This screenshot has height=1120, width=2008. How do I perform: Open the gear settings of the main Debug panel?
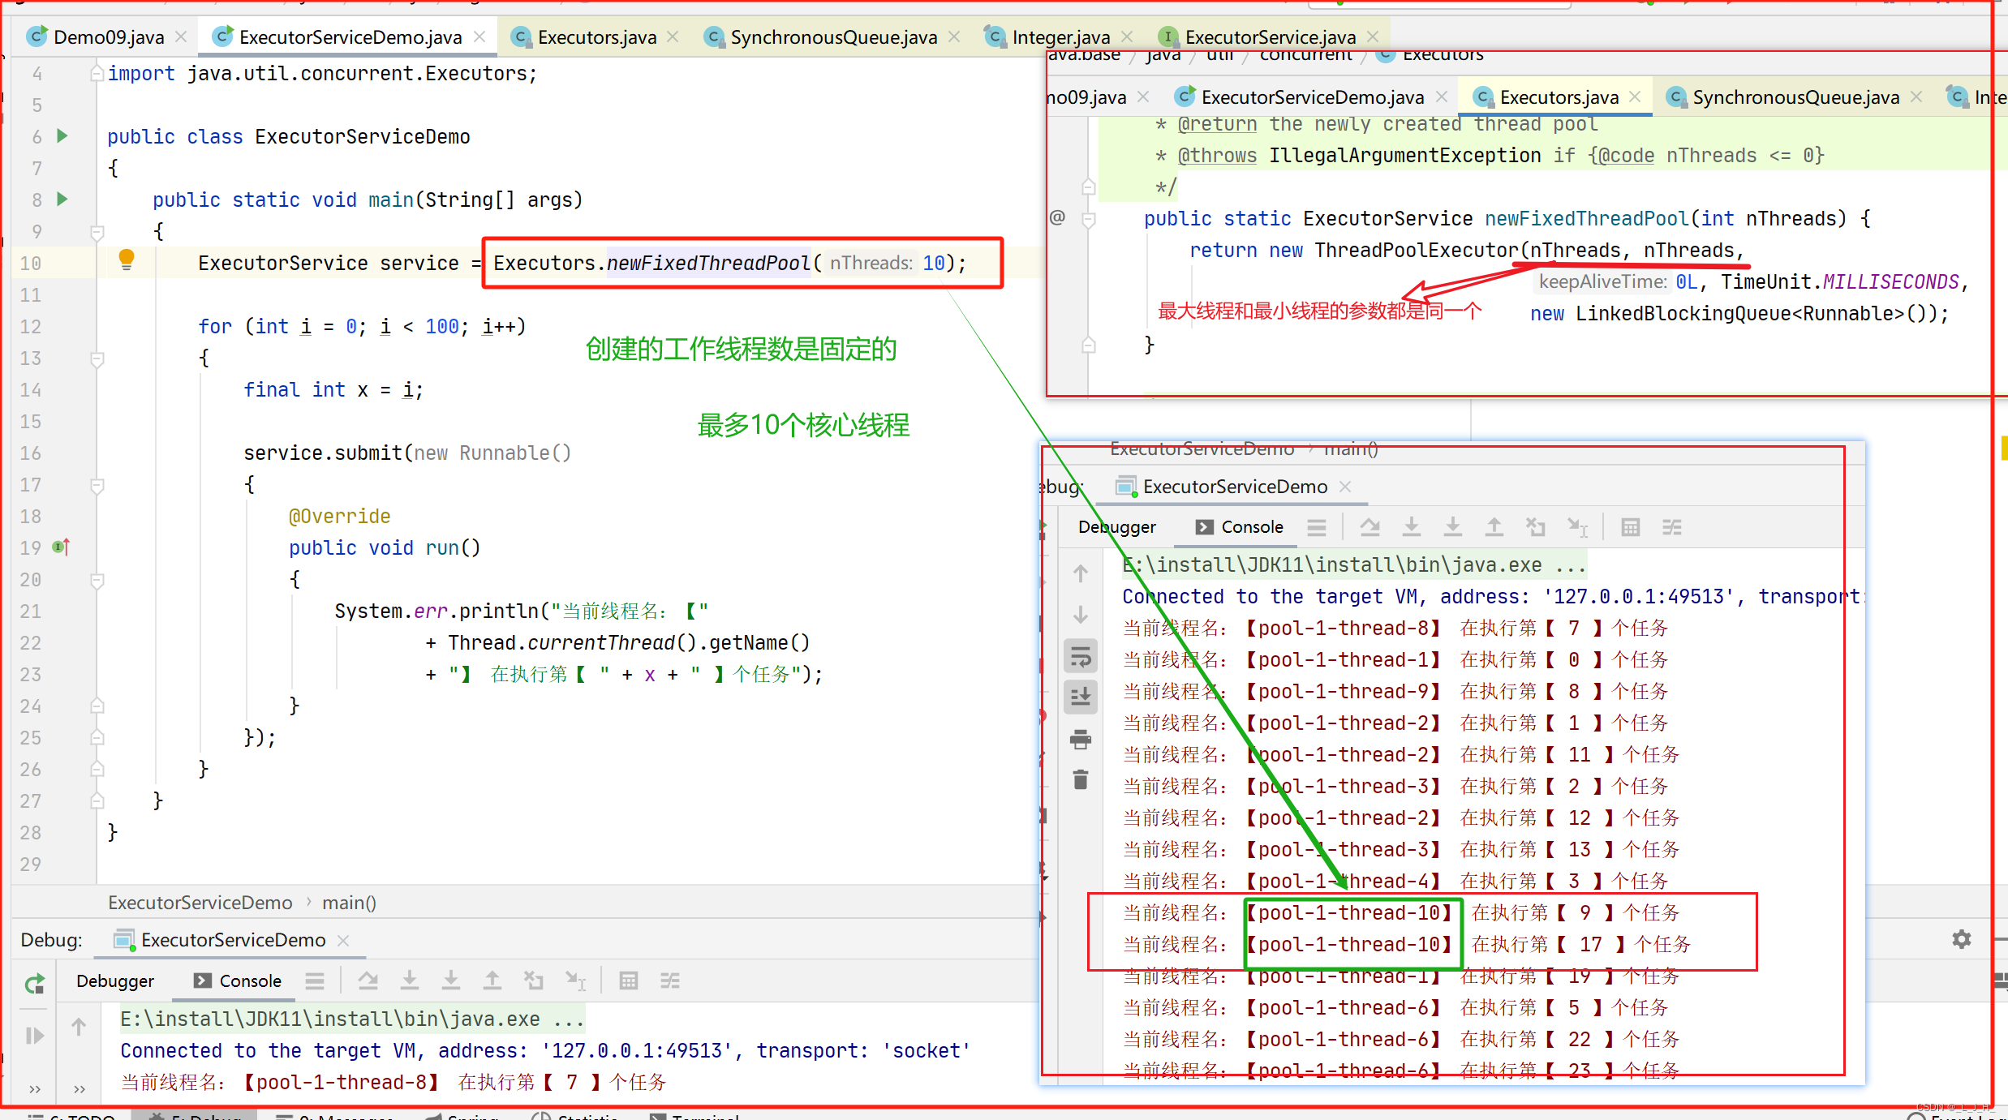click(x=1962, y=939)
